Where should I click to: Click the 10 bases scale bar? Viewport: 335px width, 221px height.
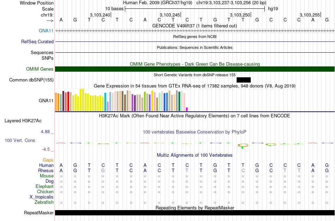195,8
